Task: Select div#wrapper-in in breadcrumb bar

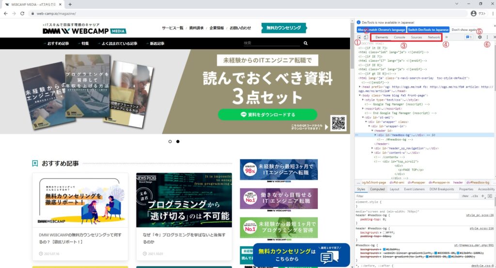Action: 439,182
